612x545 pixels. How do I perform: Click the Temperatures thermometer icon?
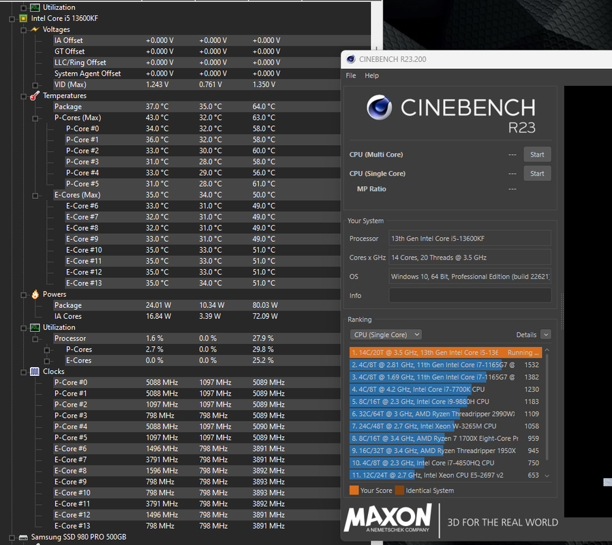click(35, 95)
